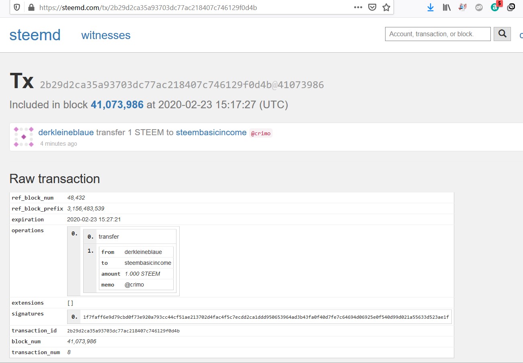This screenshot has width=523, height=363.
Task: Click the magnifier search button
Action: coord(502,34)
